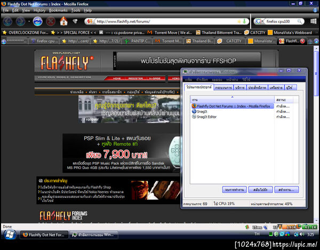This screenshot has width=320, height=250.
Task: Click 'Flashfly Dot Net For...' taskbar button
Action: pos(44,235)
